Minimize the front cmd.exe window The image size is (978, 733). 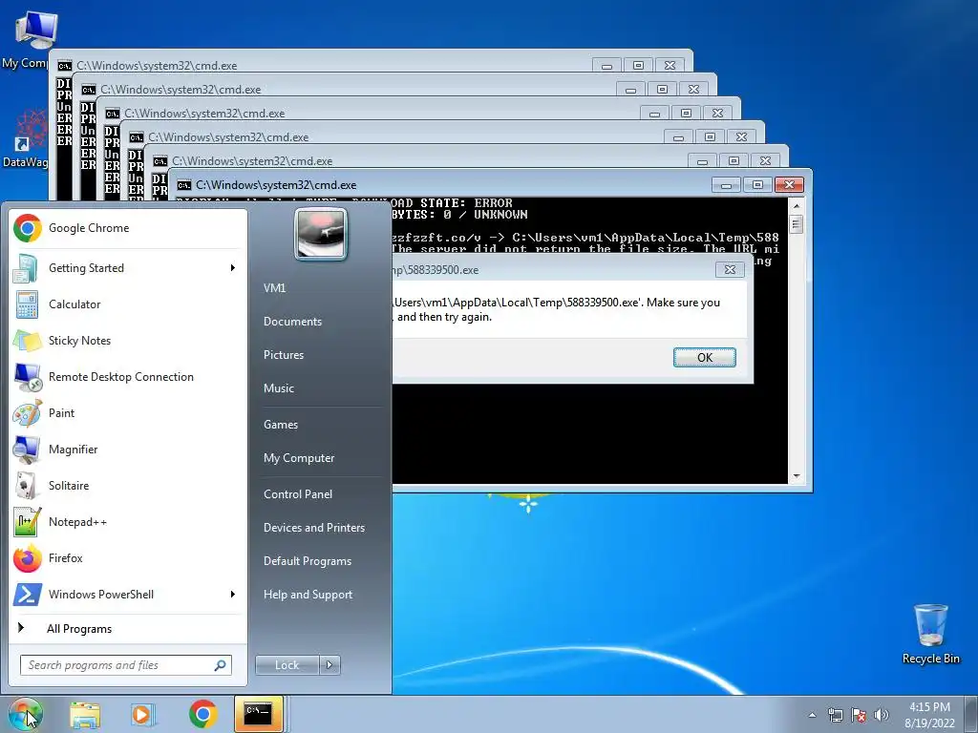(x=726, y=184)
